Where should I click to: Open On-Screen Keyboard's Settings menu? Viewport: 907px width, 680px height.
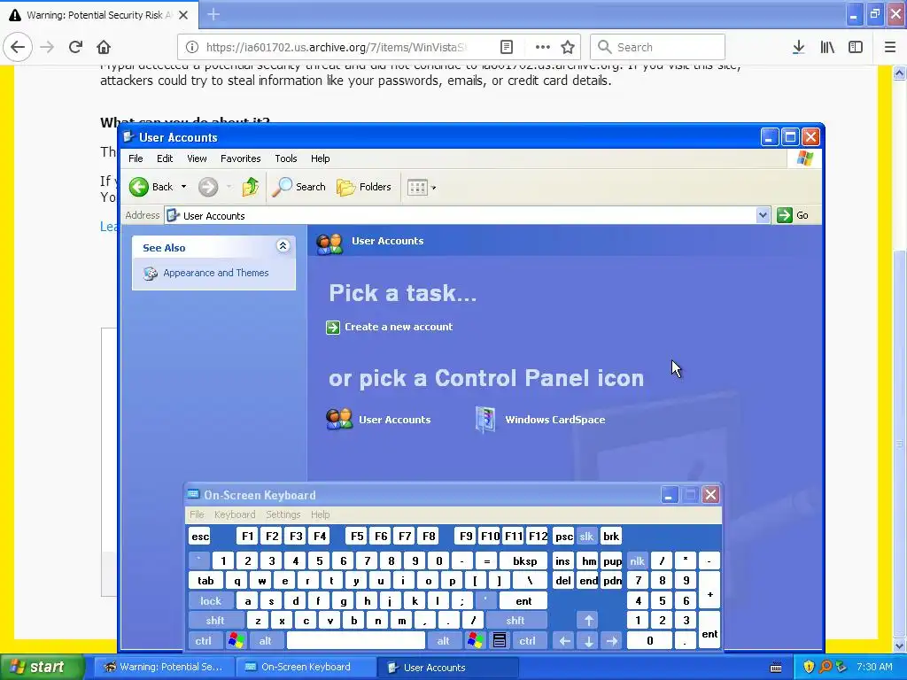283,514
